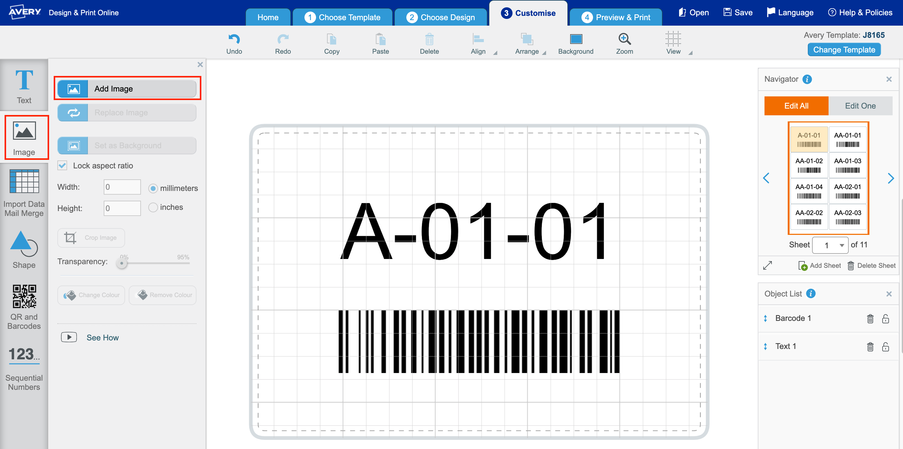This screenshot has width=903, height=449.
Task: Click the Change Template button
Action: click(x=844, y=49)
